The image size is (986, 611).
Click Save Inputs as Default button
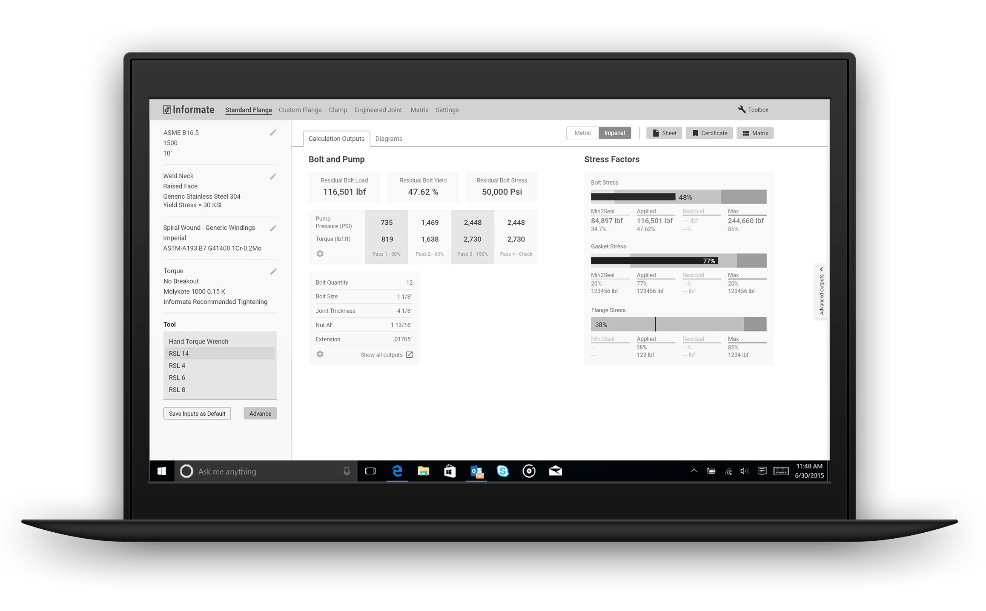point(197,413)
